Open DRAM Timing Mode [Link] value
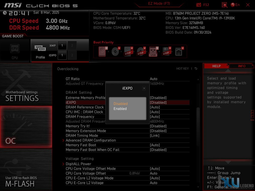 [x=154, y=136]
